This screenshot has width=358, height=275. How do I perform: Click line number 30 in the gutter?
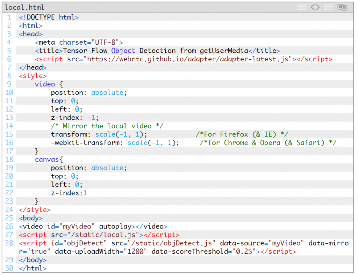point(9,268)
